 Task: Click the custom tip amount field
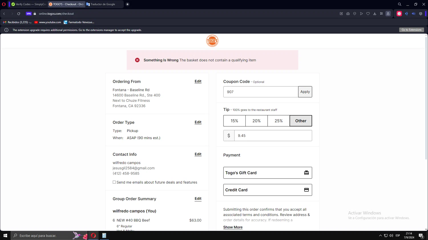pyautogui.click(x=273, y=136)
